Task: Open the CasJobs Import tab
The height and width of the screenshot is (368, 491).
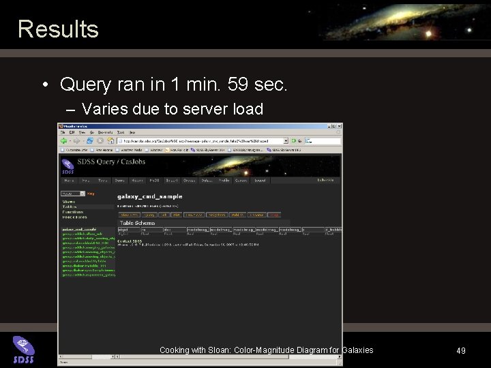Action: click(x=172, y=180)
